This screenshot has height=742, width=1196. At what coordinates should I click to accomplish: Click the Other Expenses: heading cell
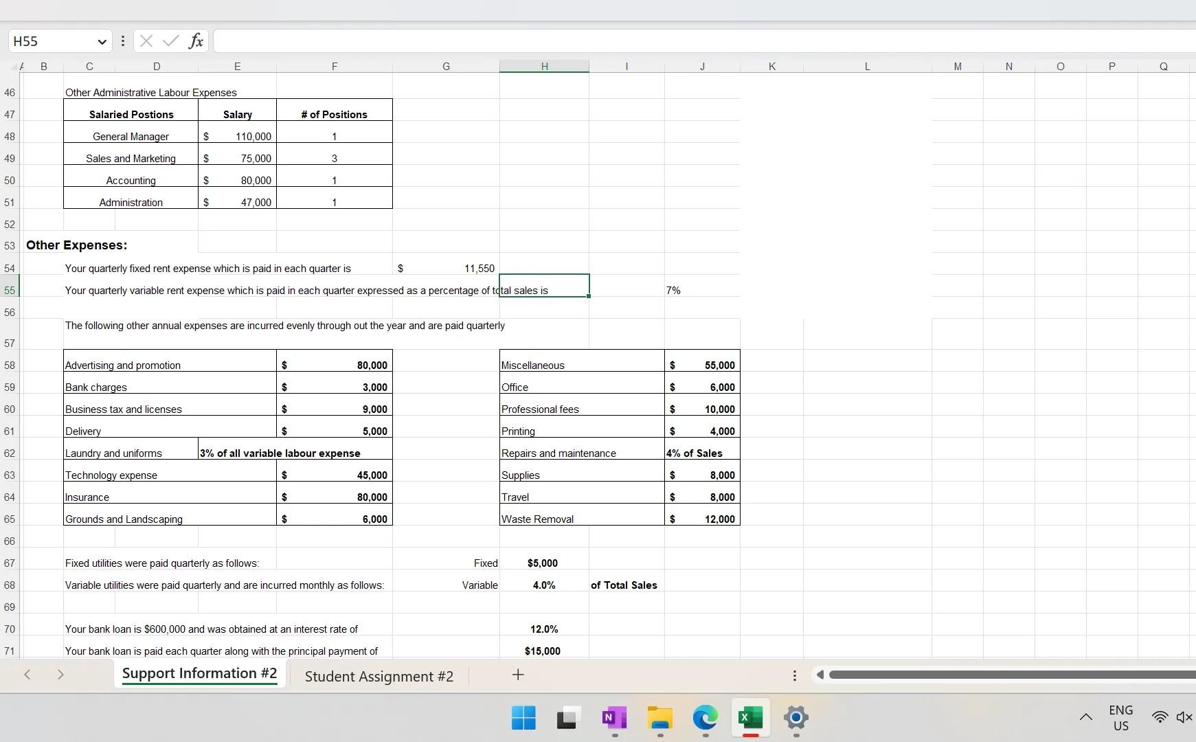click(76, 245)
